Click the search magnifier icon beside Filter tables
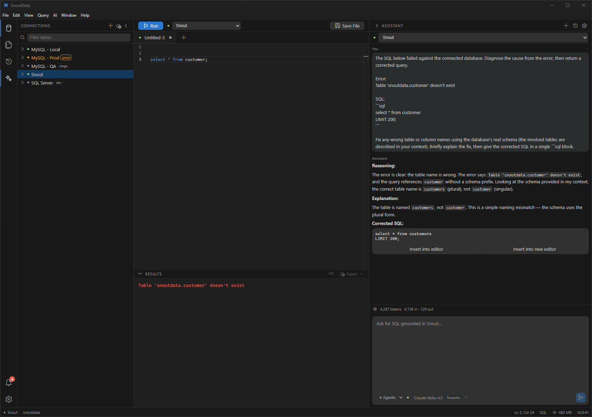The width and height of the screenshot is (592, 417). [23, 38]
